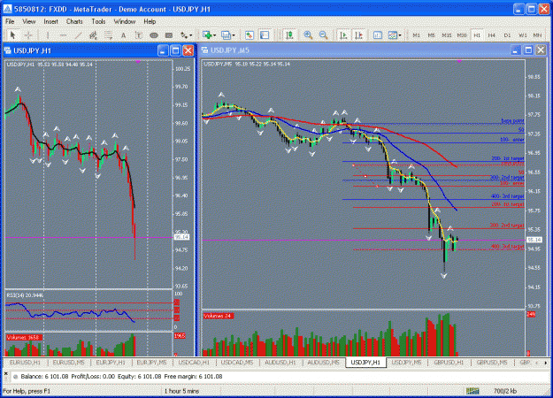This screenshot has width=553, height=398.
Task: Switch to the EURUSD,H1 chart tab
Action: tap(25, 362)
